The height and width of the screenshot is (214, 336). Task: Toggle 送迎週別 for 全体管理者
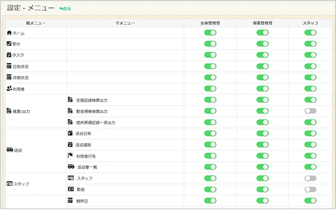tap(210, 145)
